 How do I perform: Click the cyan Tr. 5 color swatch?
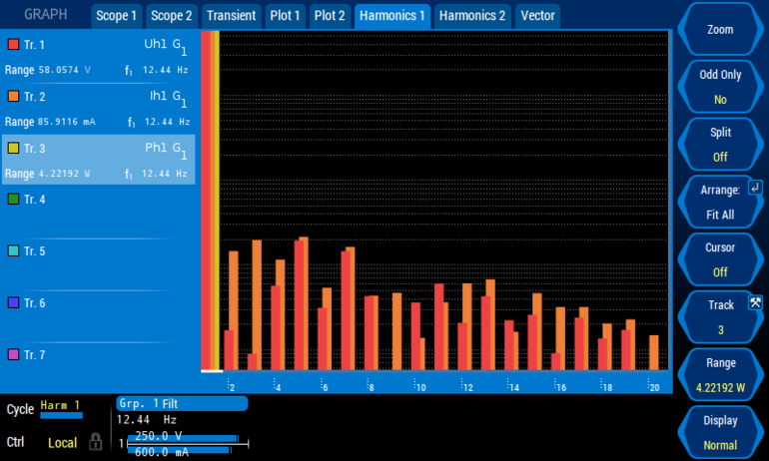click(13, 250)
